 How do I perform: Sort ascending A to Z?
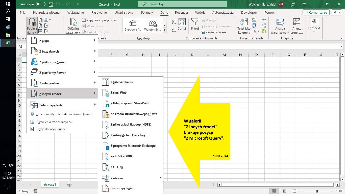coord(174,22)
